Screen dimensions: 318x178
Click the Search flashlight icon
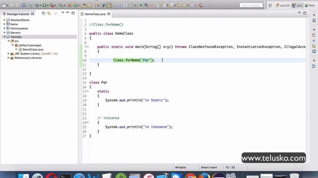(x=95, y=5)
